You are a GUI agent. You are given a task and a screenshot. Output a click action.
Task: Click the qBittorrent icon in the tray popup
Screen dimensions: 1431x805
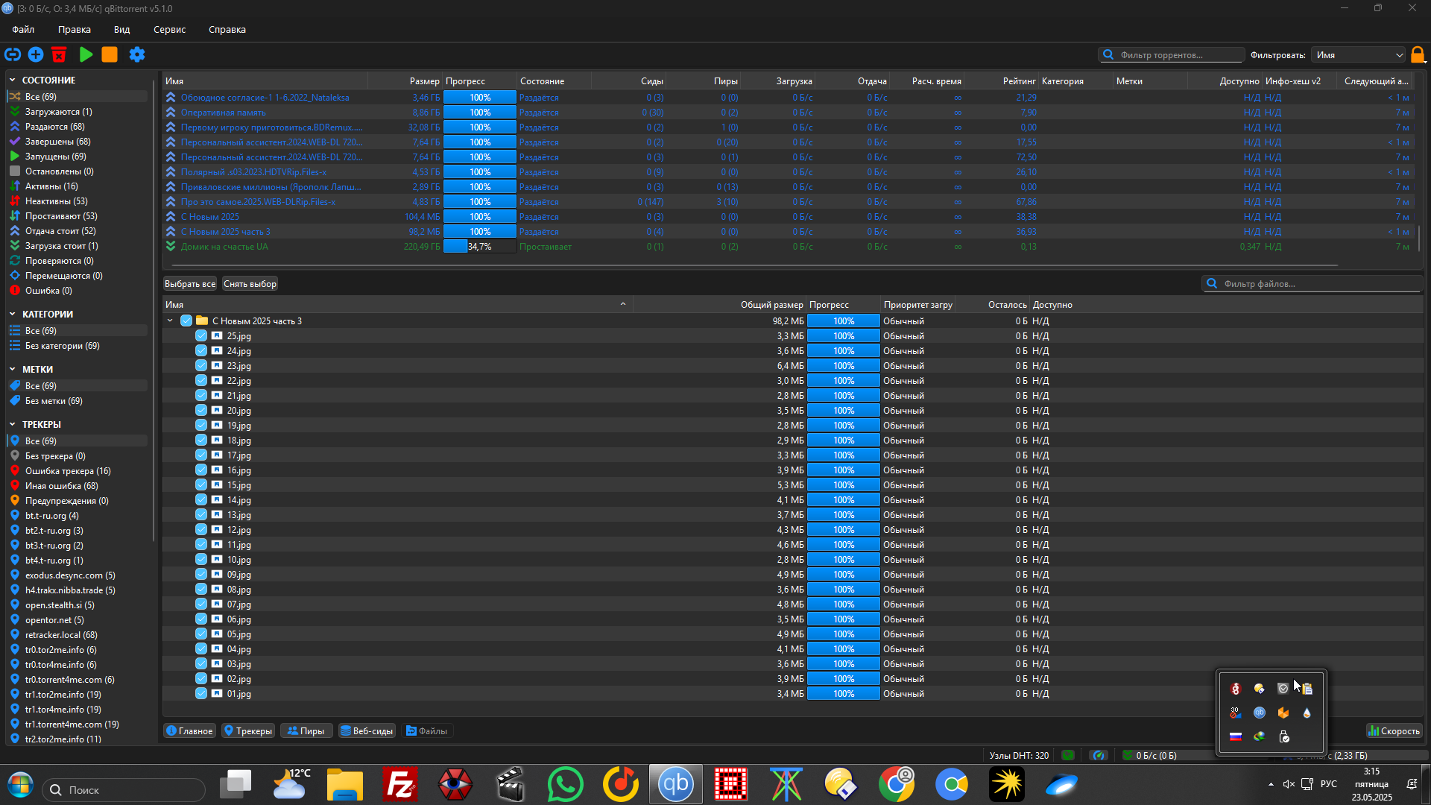(x=1260, y=713)
